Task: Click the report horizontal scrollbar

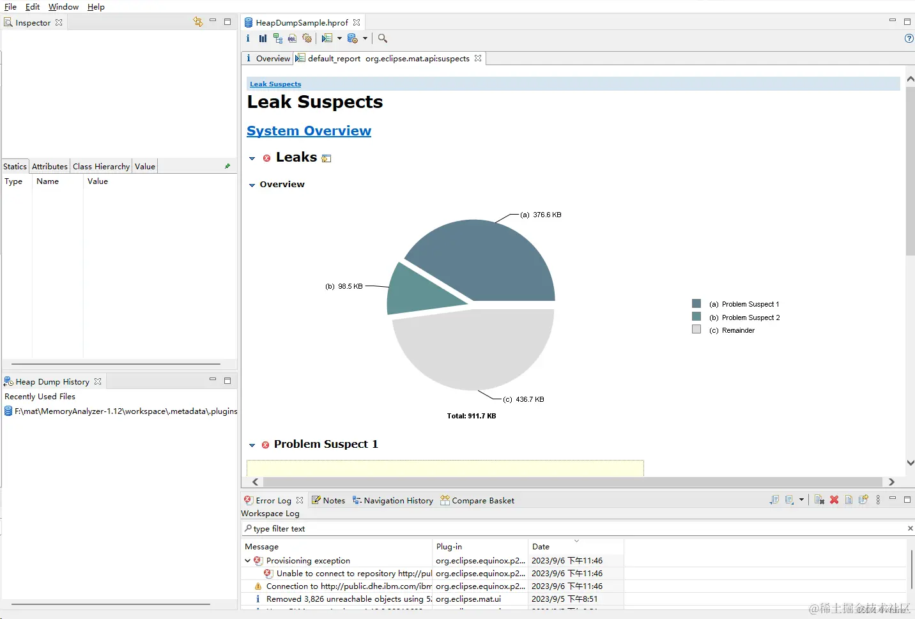Action: tap(573, 482)
